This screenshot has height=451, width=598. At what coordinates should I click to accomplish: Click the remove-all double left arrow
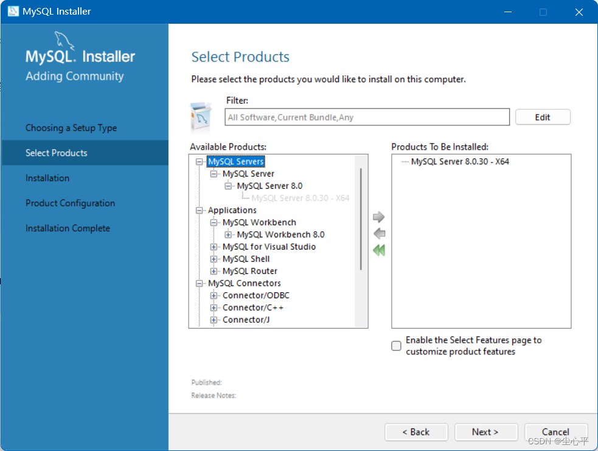coord(379,250)
